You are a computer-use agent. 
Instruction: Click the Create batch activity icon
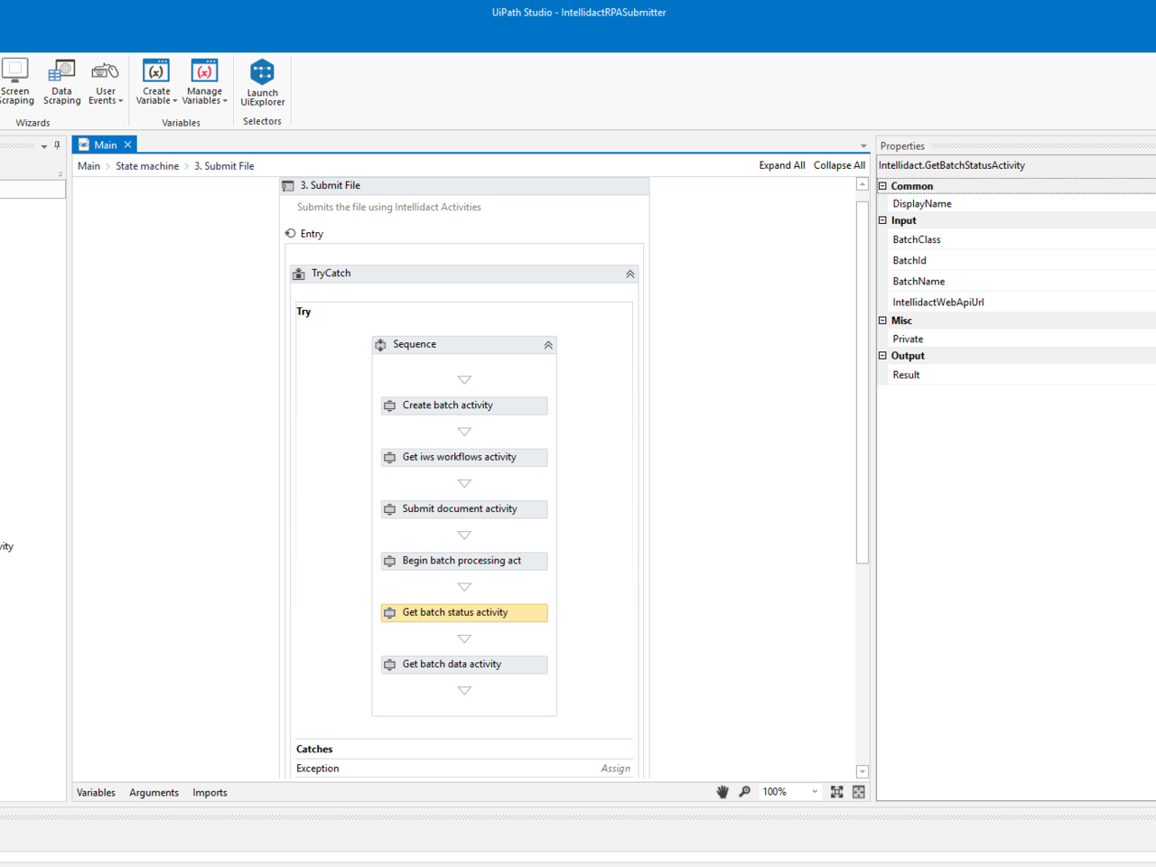coord(389,406)
